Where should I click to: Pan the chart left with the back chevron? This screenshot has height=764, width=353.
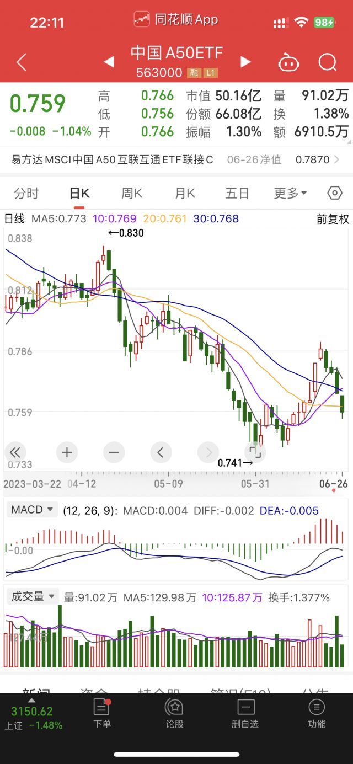coord(161,452)
